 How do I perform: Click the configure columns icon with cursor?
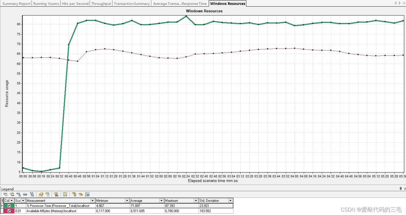(65, 194)
